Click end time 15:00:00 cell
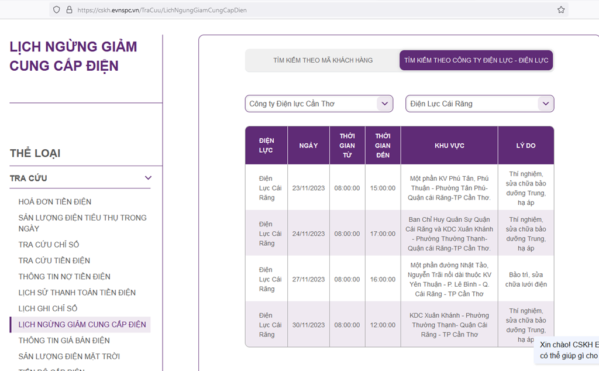 [x=383, y=188]
